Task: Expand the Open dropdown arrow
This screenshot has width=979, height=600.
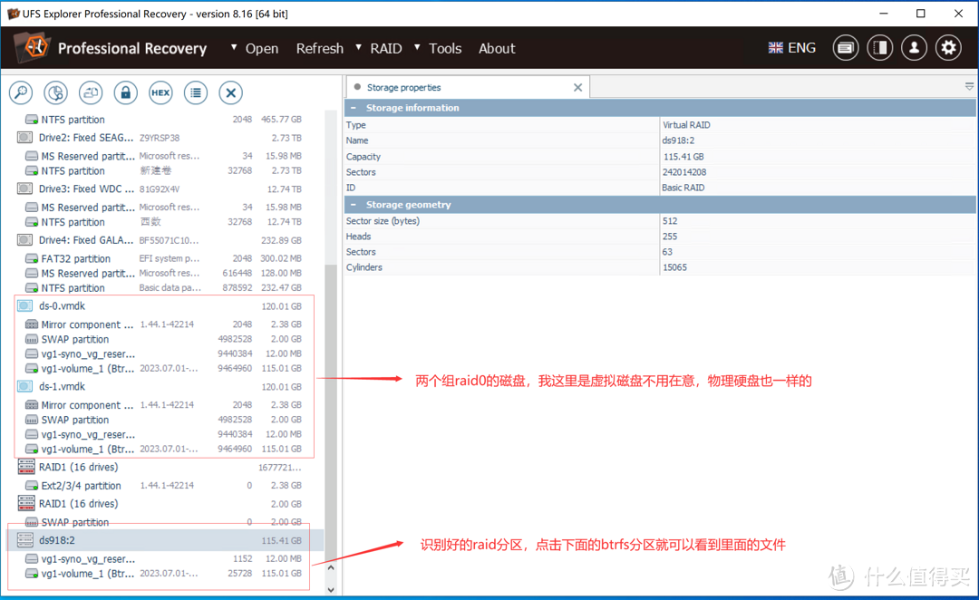Action: point(234,47)
